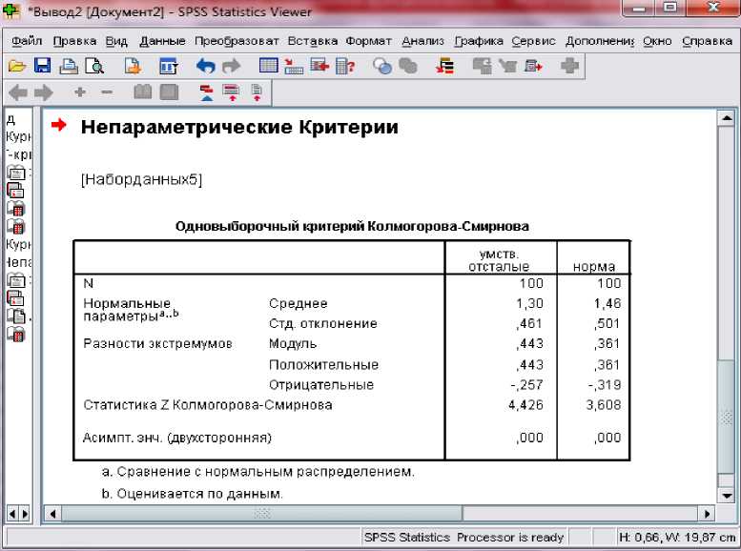Click the [Наборданных5] dataset label

coord(141,179)
